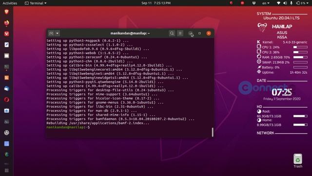Launch Thunderbird mail from the dock
The height and width of the screenshot is (176, 312).
click(6, 88)
